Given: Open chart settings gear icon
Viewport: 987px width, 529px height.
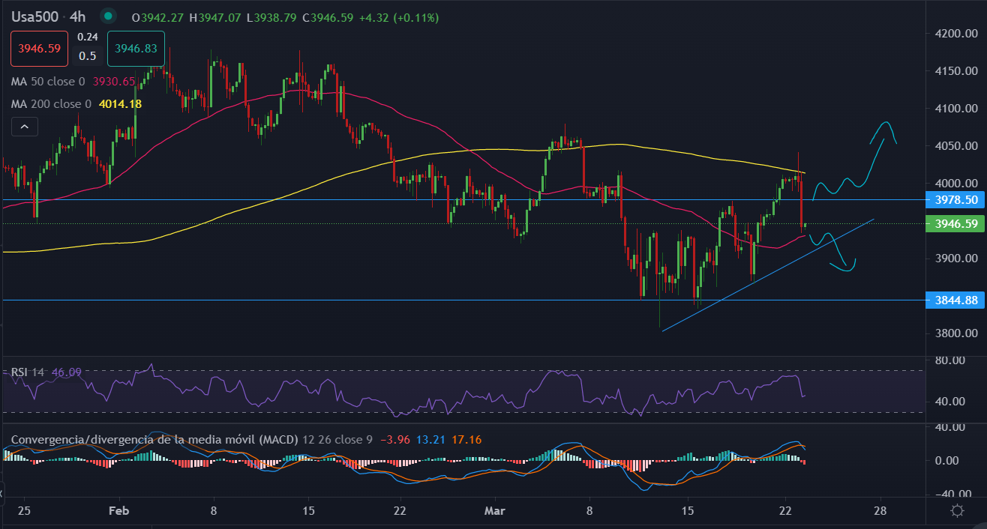Looking at the screenshot, I should (x=957, y=511).
